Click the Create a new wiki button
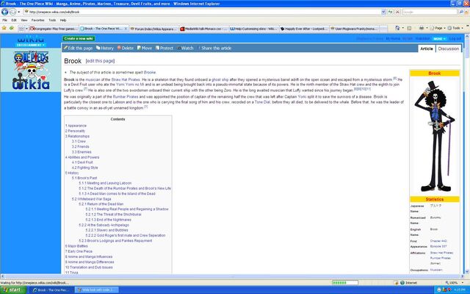 (x=79, y=38)
